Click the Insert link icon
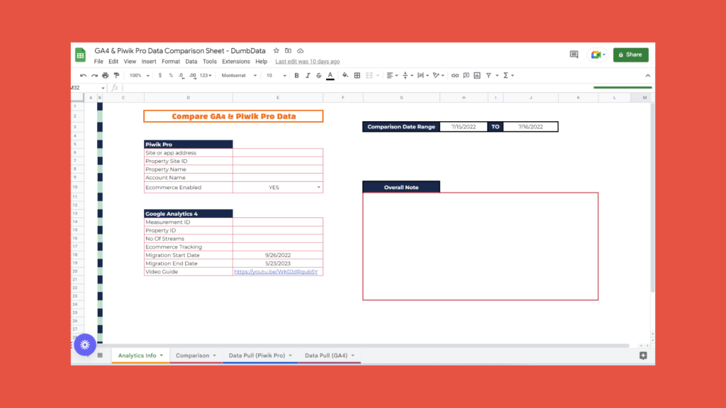This screenshot has width=726, height=408. point(455,75)
